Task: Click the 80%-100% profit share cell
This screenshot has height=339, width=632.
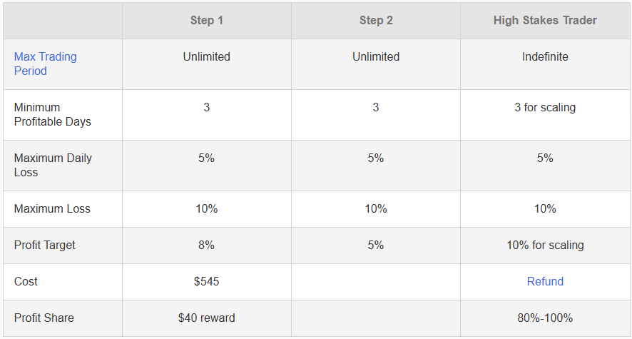Action: (x=545, y=318)
